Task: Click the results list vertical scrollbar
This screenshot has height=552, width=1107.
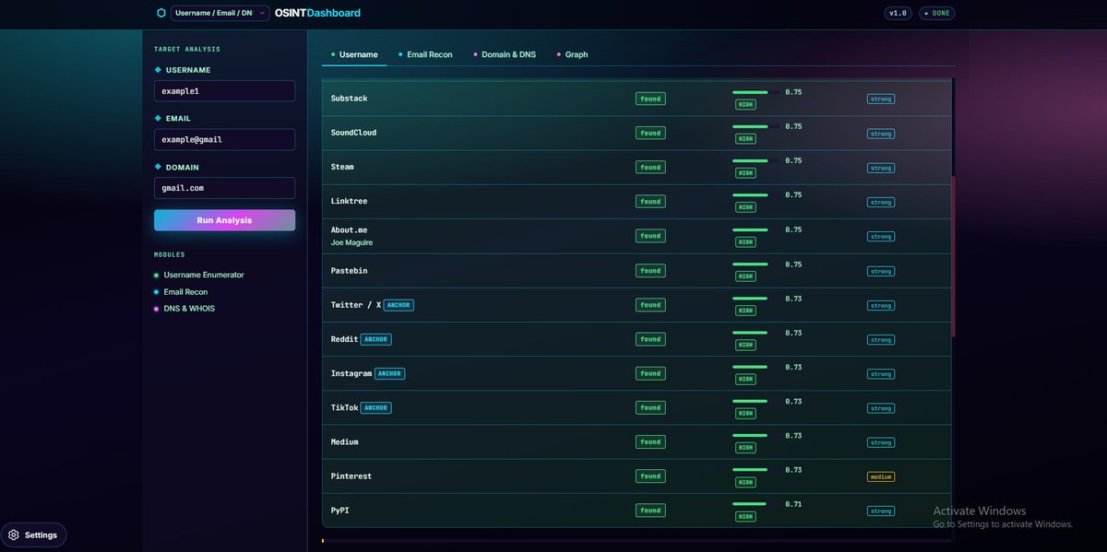Action: pos(954,258)
